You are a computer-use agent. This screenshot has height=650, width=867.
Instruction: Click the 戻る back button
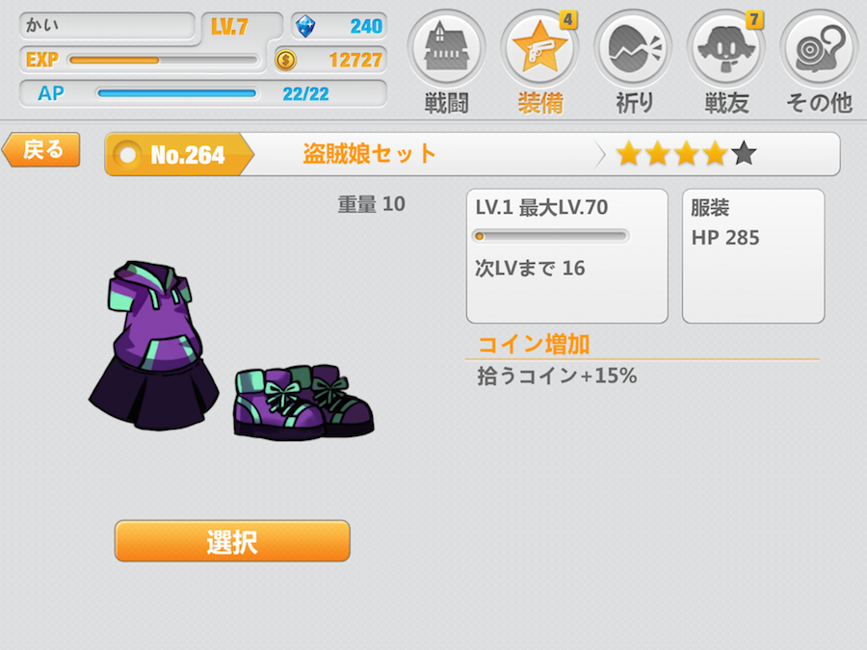point(41,149)
